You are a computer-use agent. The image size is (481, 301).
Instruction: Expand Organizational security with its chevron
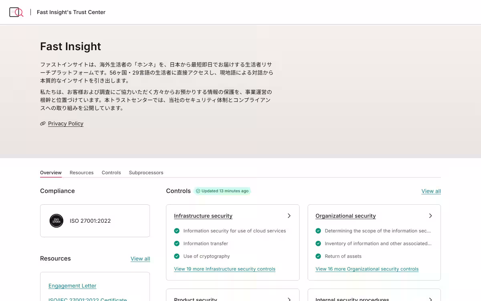click(430, 216)
